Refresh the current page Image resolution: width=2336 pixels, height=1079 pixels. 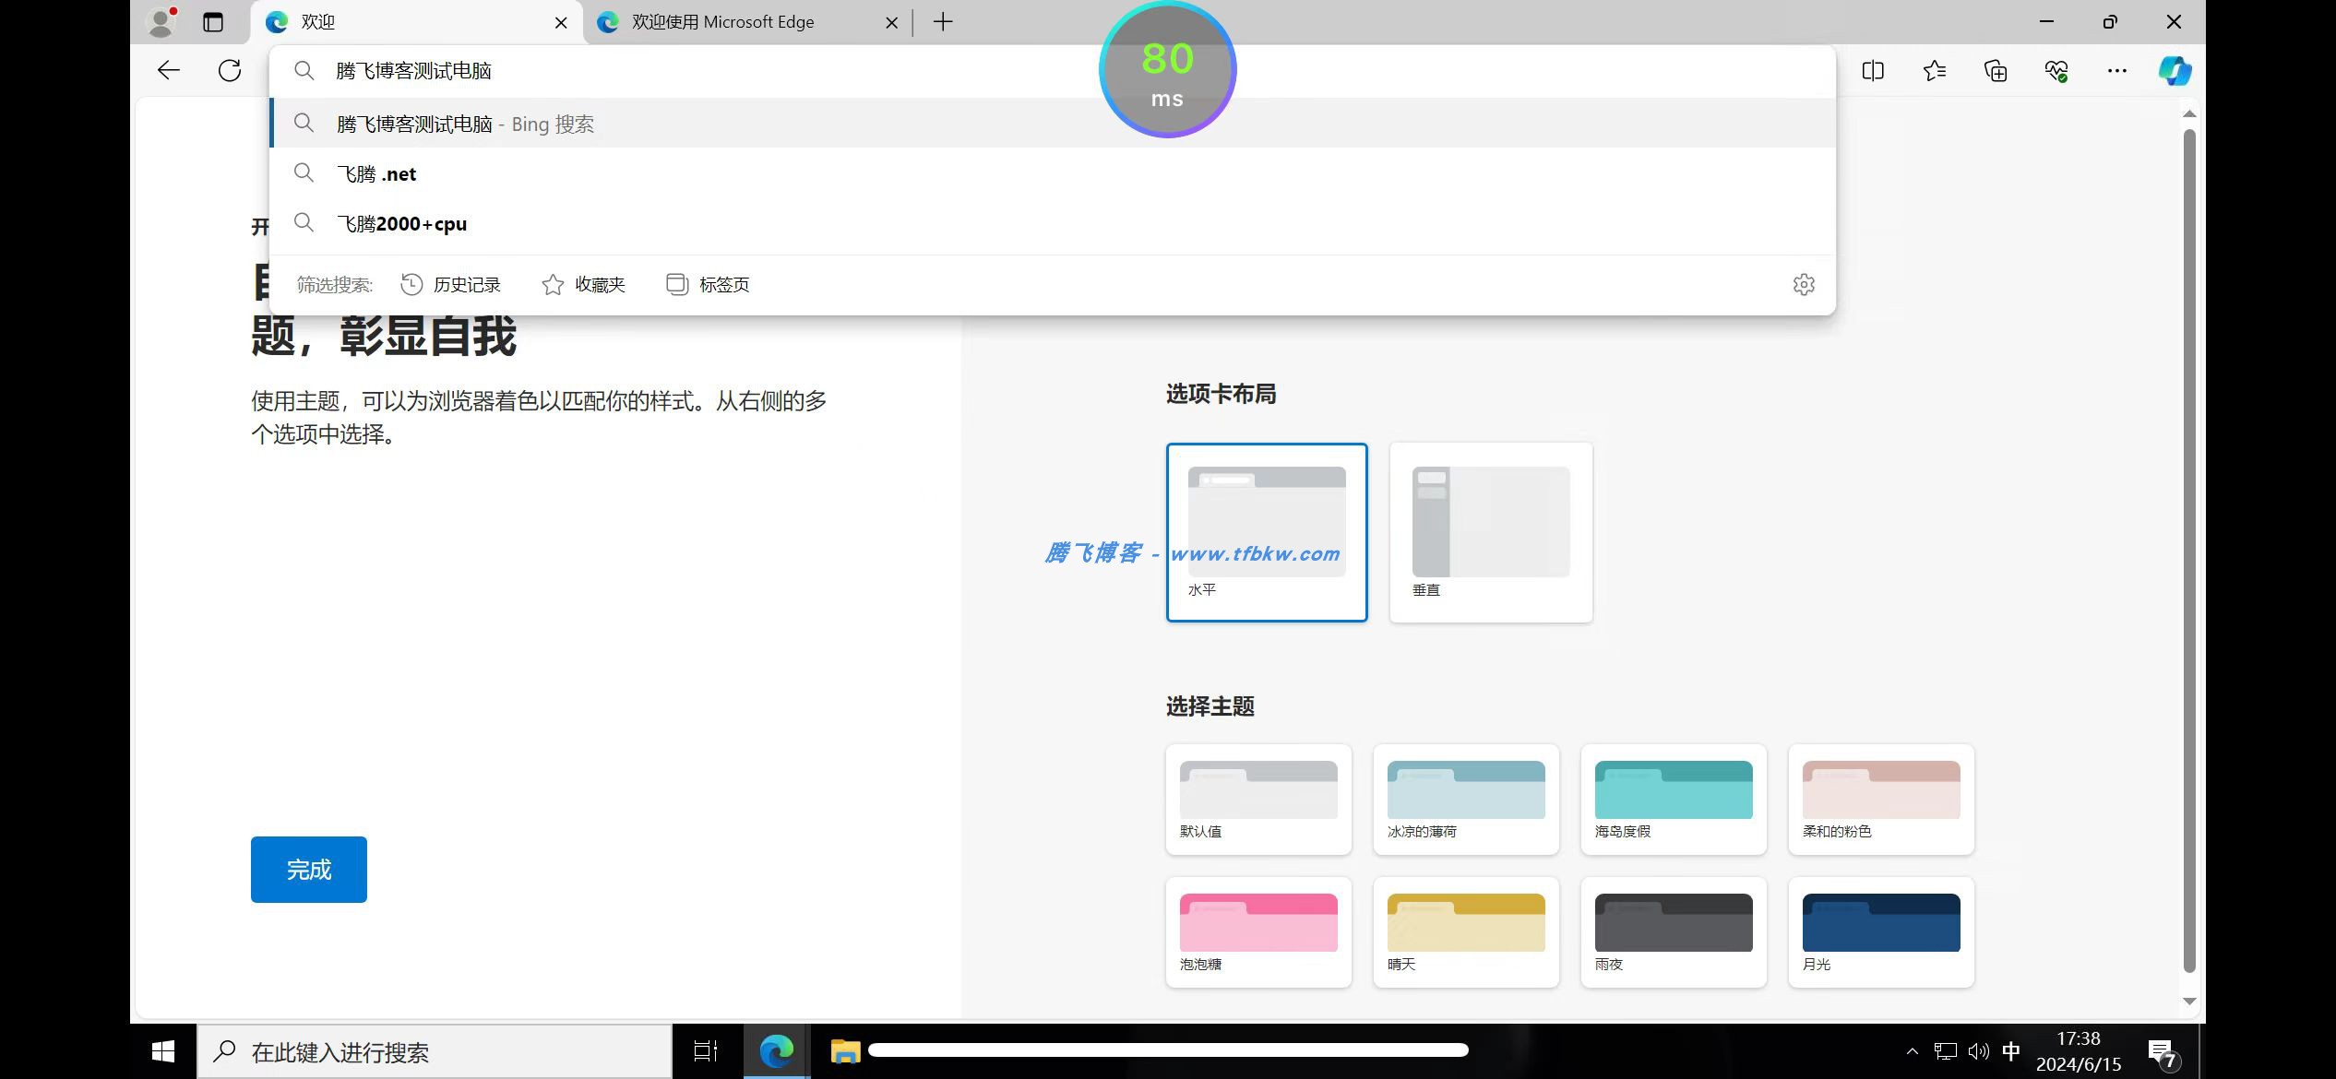[x=230, y=71]
